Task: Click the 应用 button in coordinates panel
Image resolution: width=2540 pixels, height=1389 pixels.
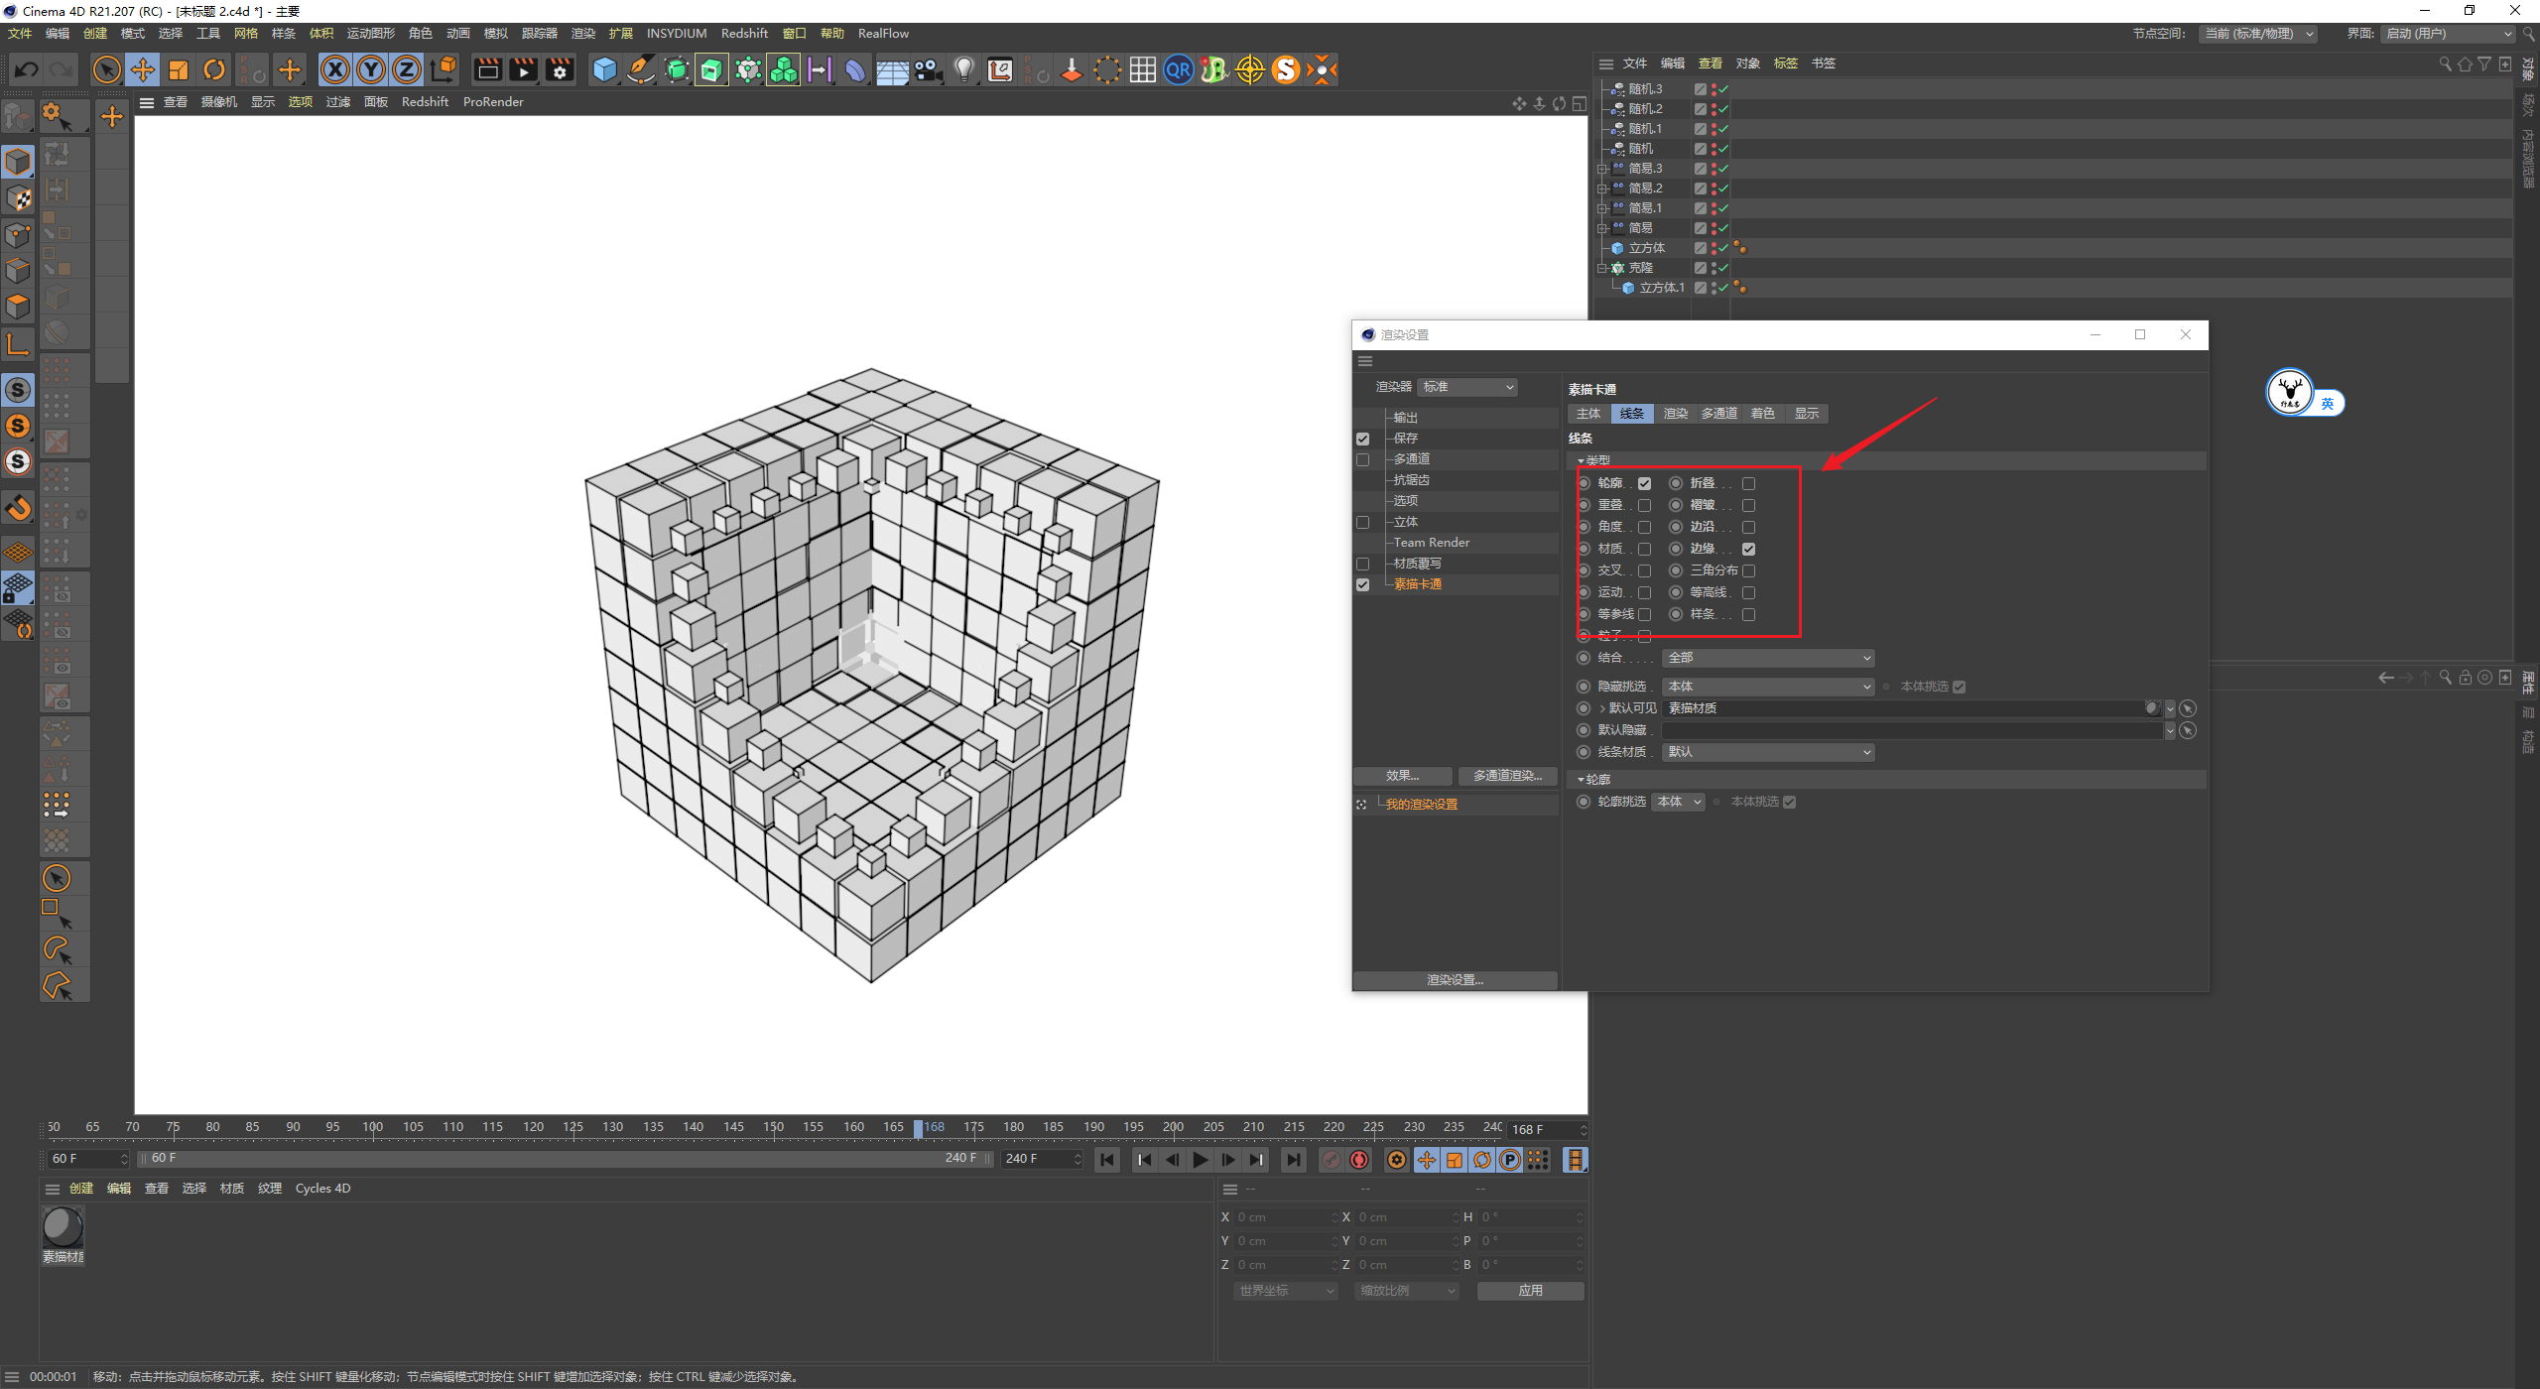Action: click(1530, 1291)
